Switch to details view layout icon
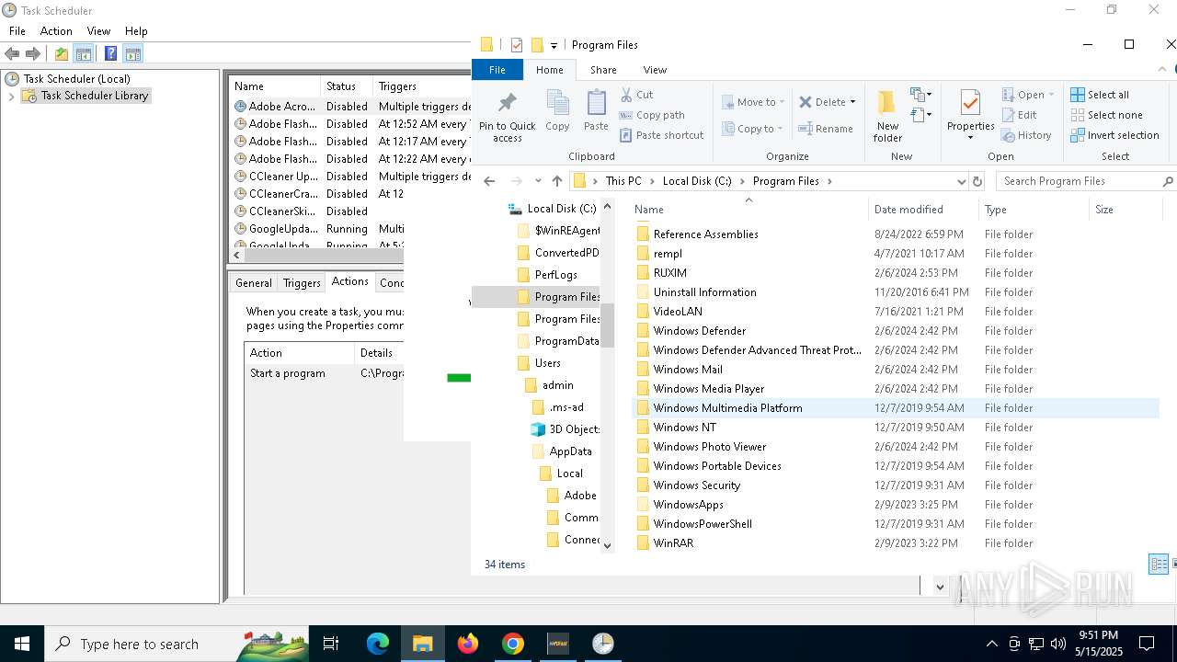Screen dimensions: 1177x662 (x=1159, y=565)
